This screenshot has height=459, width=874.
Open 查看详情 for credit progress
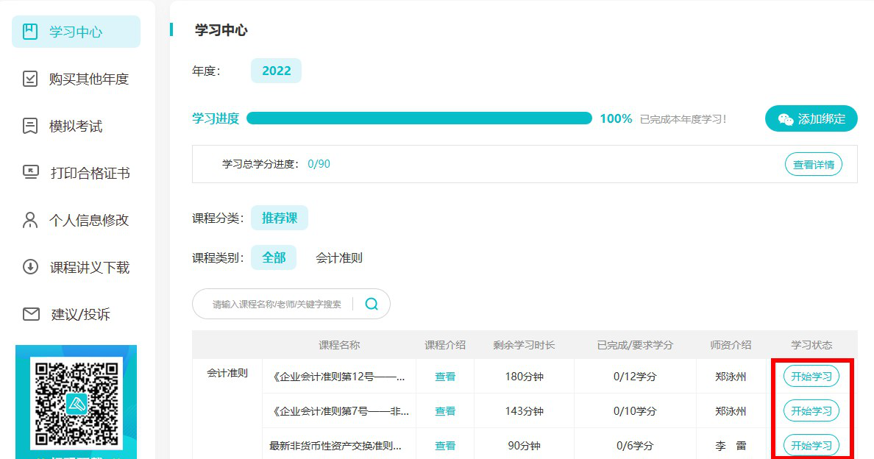pyautogui.click(x=813, y=165)
